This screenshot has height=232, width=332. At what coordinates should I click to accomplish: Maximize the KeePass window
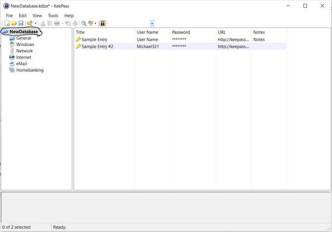click(x=305, y=6)
